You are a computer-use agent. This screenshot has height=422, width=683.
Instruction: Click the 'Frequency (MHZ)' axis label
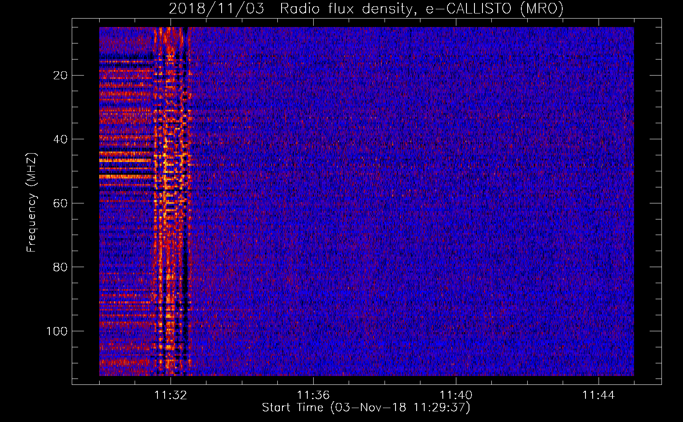pos(32,203)
